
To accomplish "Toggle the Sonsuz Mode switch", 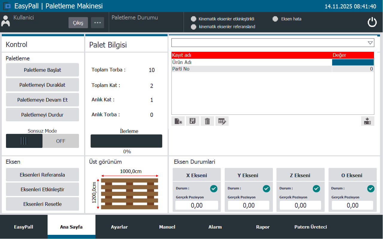I will coord(42,141).
